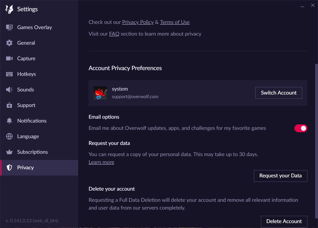Open the Games Overlay settings icon
318x228 pixels.
tap(9, 27)
